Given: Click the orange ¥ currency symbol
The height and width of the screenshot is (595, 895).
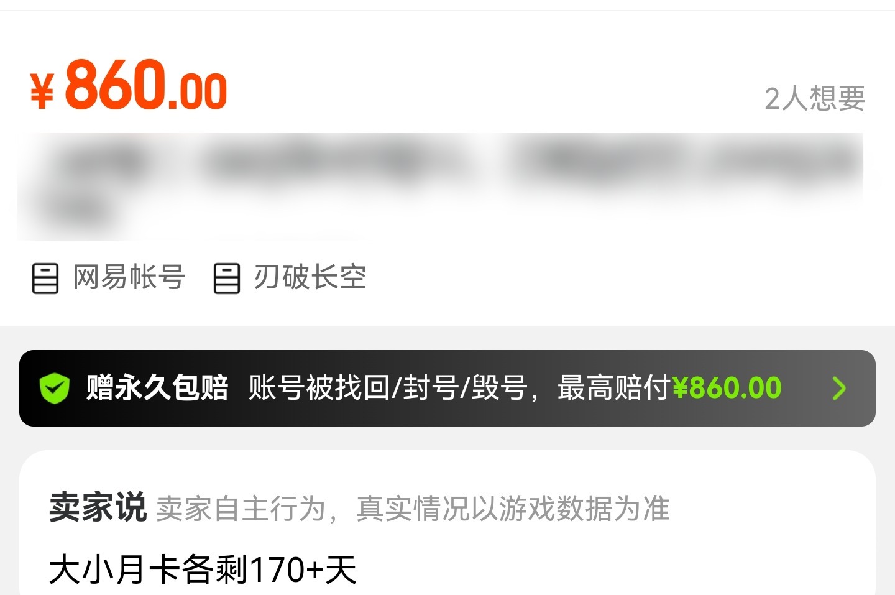Looking at the screenshot, I should 42,91.
